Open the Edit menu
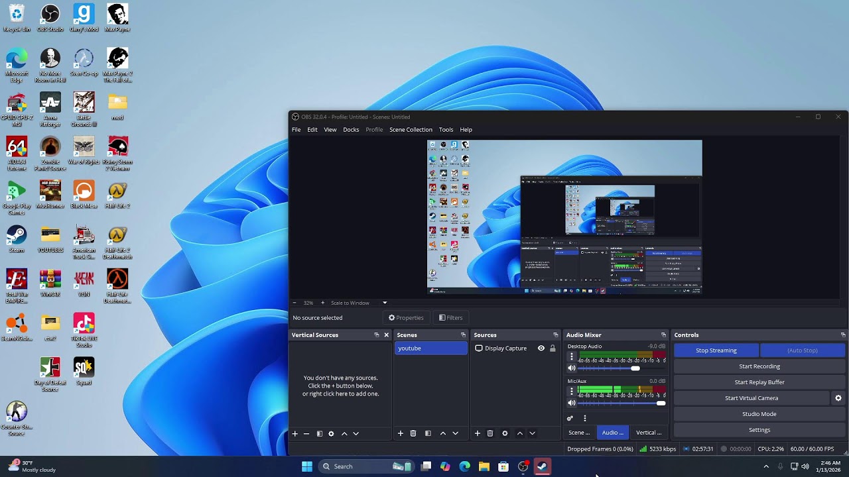849x477 pixels. 312,130
